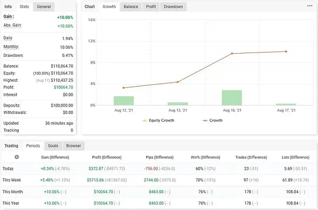Click This Month pips 8463.00
This screenshot has width=318, height=210.
156,192
